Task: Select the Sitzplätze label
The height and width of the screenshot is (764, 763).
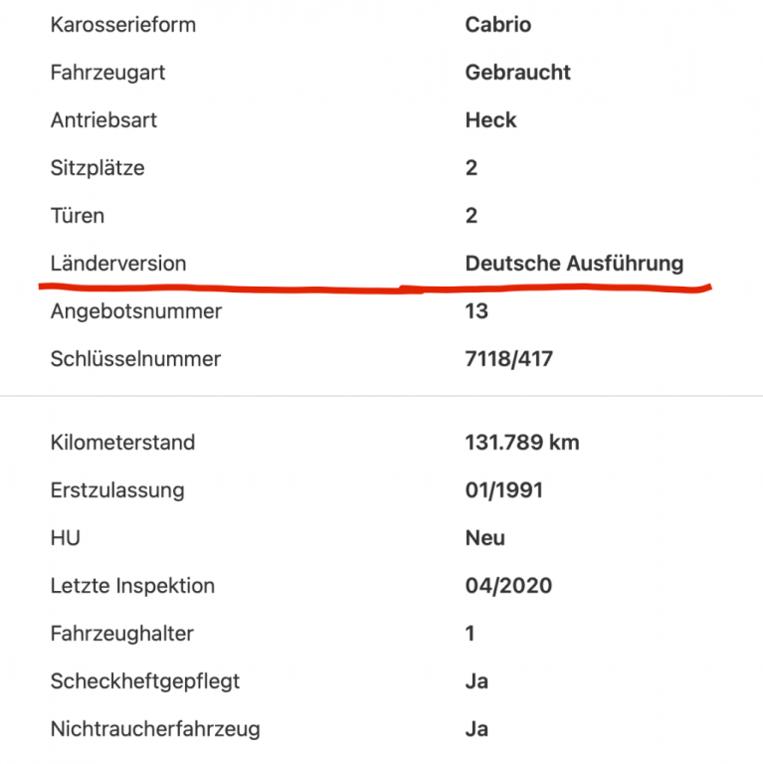Action: (97, 168)
